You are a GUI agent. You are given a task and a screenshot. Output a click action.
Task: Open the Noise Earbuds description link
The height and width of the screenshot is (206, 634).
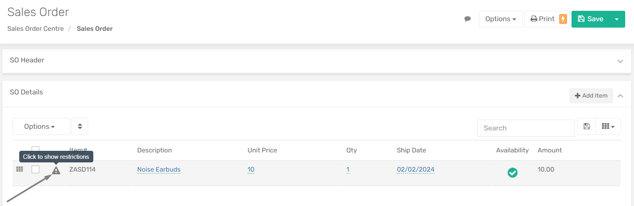159,170
